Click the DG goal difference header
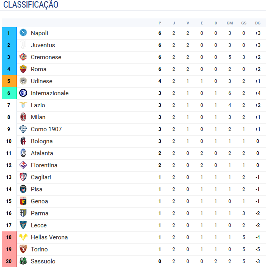Viewport: 266px width, 267px height. [x=258, y=23]
